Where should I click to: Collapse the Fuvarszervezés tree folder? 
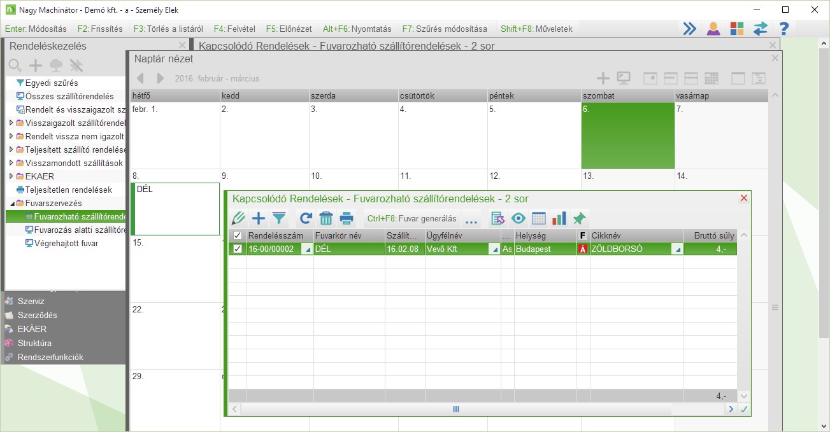[11, 203]
